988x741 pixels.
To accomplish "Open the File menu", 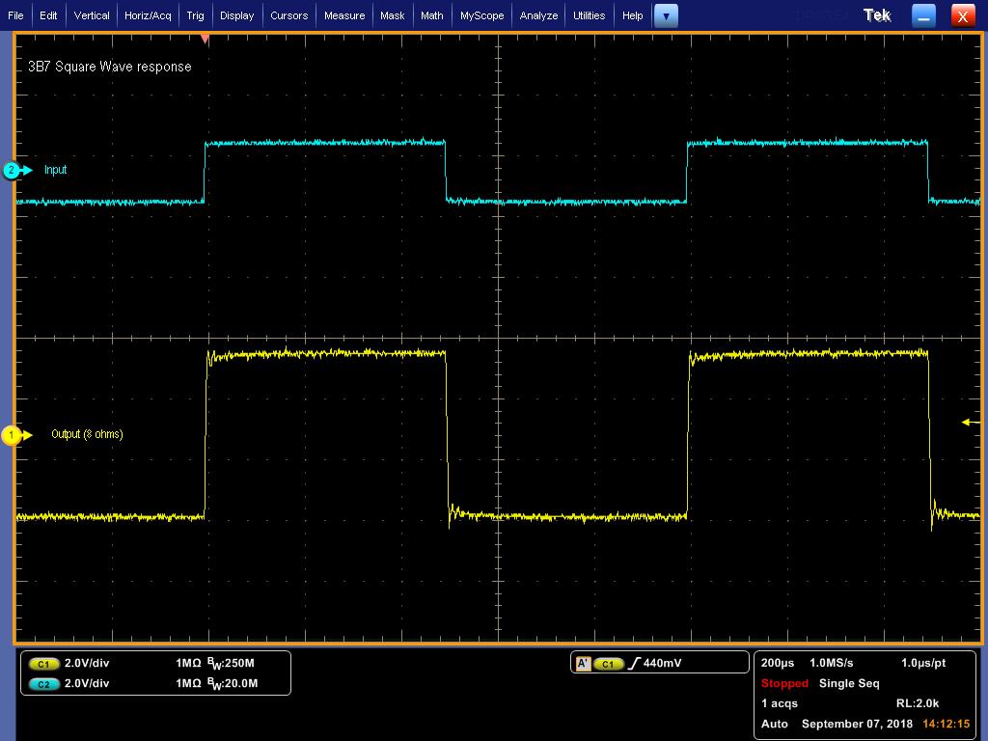I will click(x=15, y=15).
